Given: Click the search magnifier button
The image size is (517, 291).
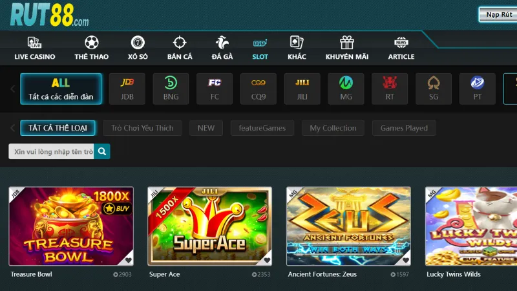Looking at the screenshot, I should tap(102, 151).
